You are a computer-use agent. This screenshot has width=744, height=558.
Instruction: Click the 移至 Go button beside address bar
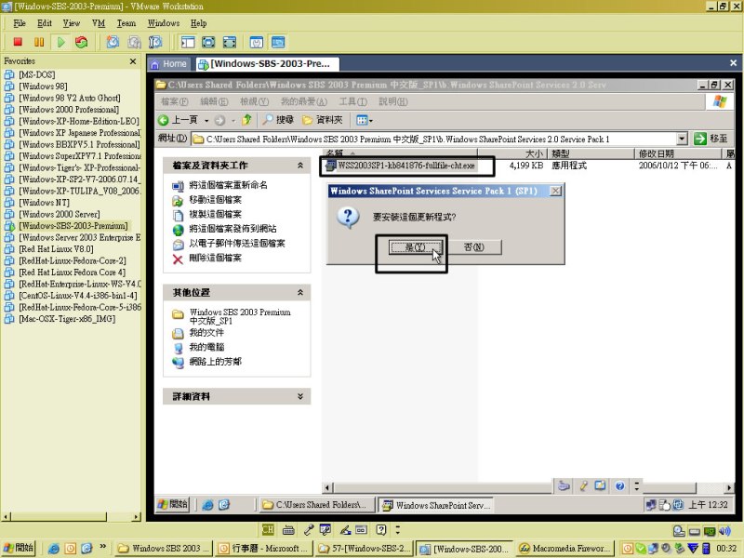pos(711,139)
